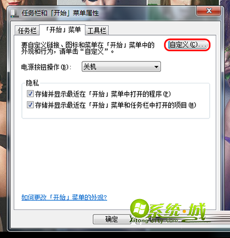Click the taskbar properties icon in title bar
The height and width of the screenshot is (238, 230).
click(15, 14)
